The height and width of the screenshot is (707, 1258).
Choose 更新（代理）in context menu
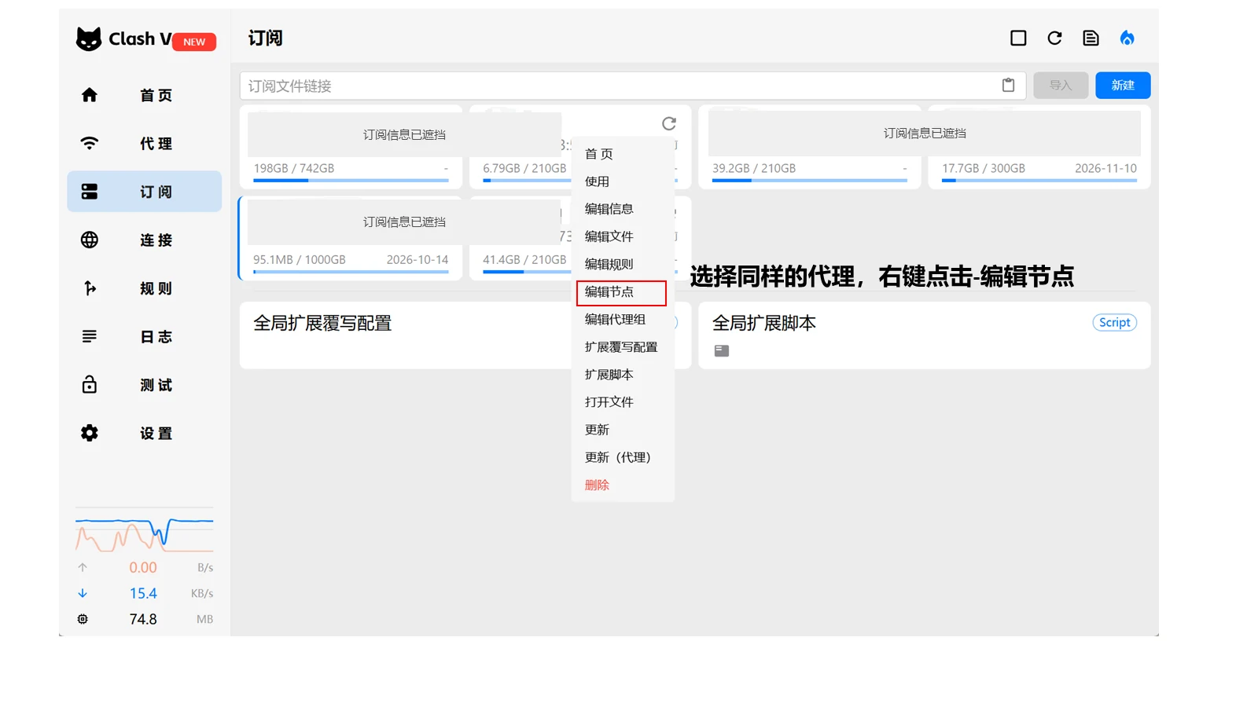click(x=623, y=457)
